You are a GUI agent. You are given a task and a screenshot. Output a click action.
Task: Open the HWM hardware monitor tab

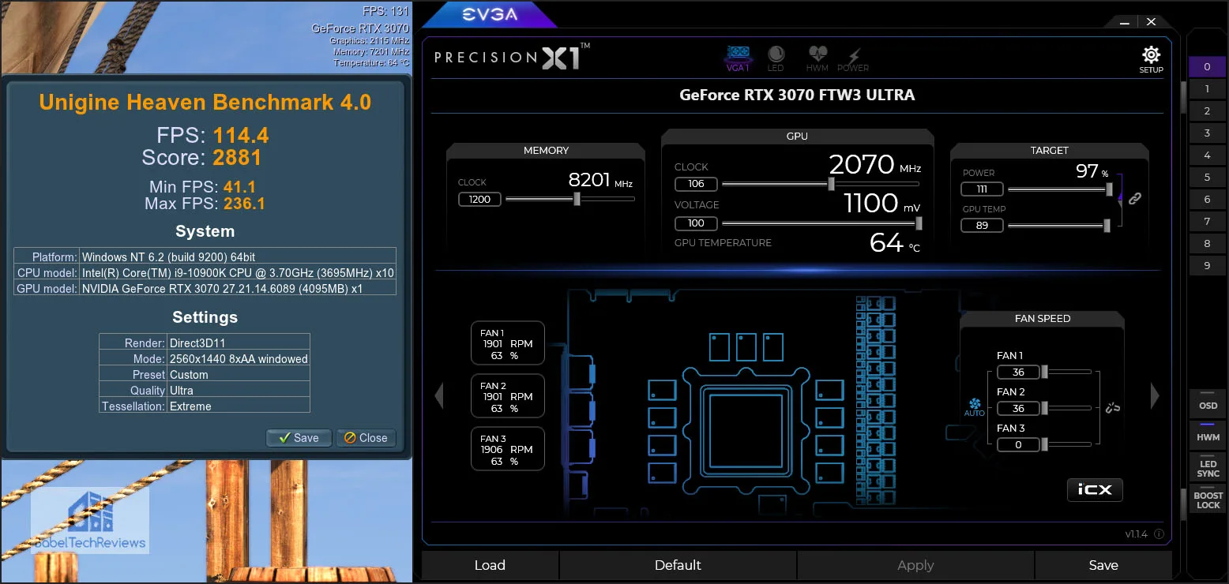(817, 58)
